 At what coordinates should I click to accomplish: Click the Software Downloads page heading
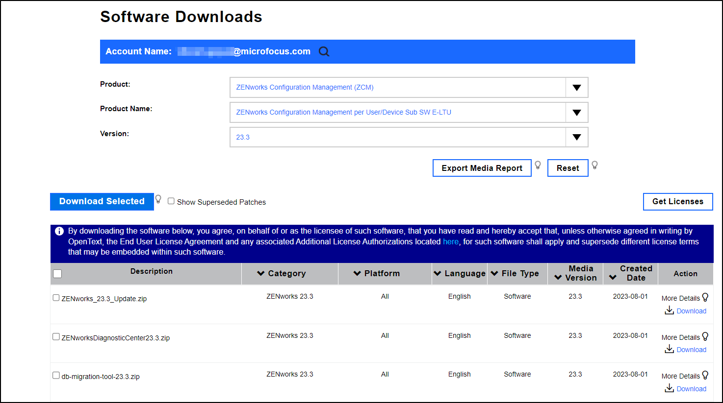point(181,17)
